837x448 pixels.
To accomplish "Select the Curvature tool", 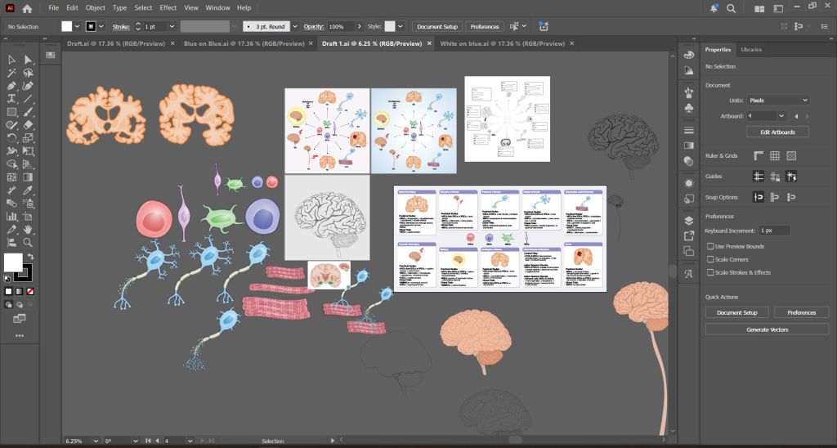I will coord(29,86).
